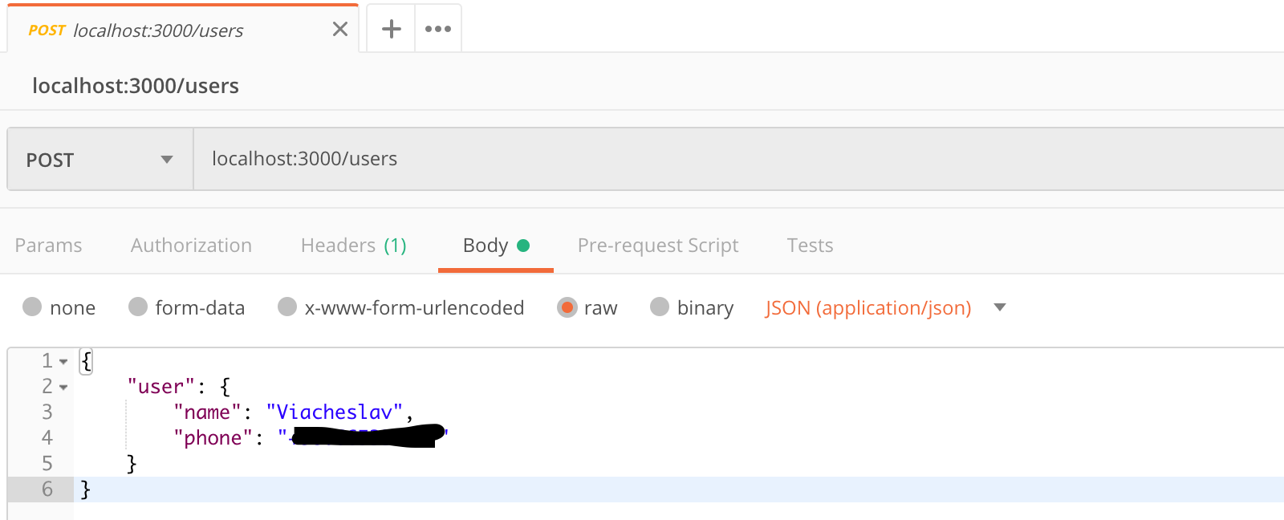Switch to the Params tab
Viewport: 1284px width, 520px height.
[x=48, y=246]
